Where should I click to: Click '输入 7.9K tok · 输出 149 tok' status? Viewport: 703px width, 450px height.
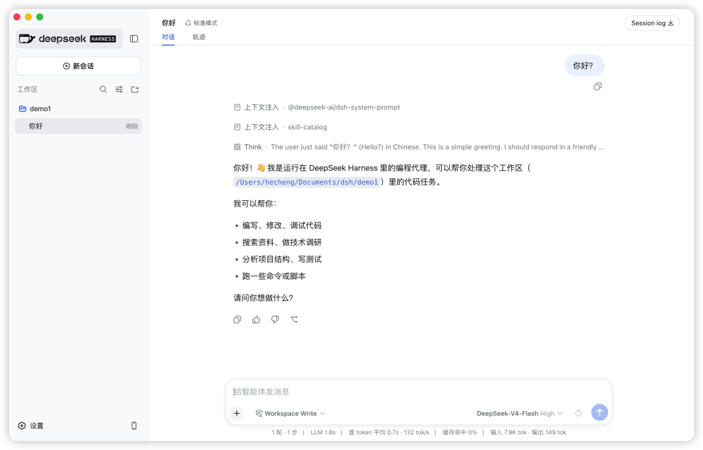(x=528, y=432)
